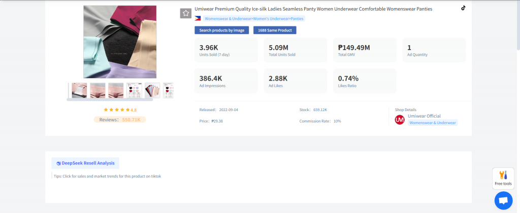Open the Free tools widget
Viewport: 520px width, 213px height.
pos(503,178)
